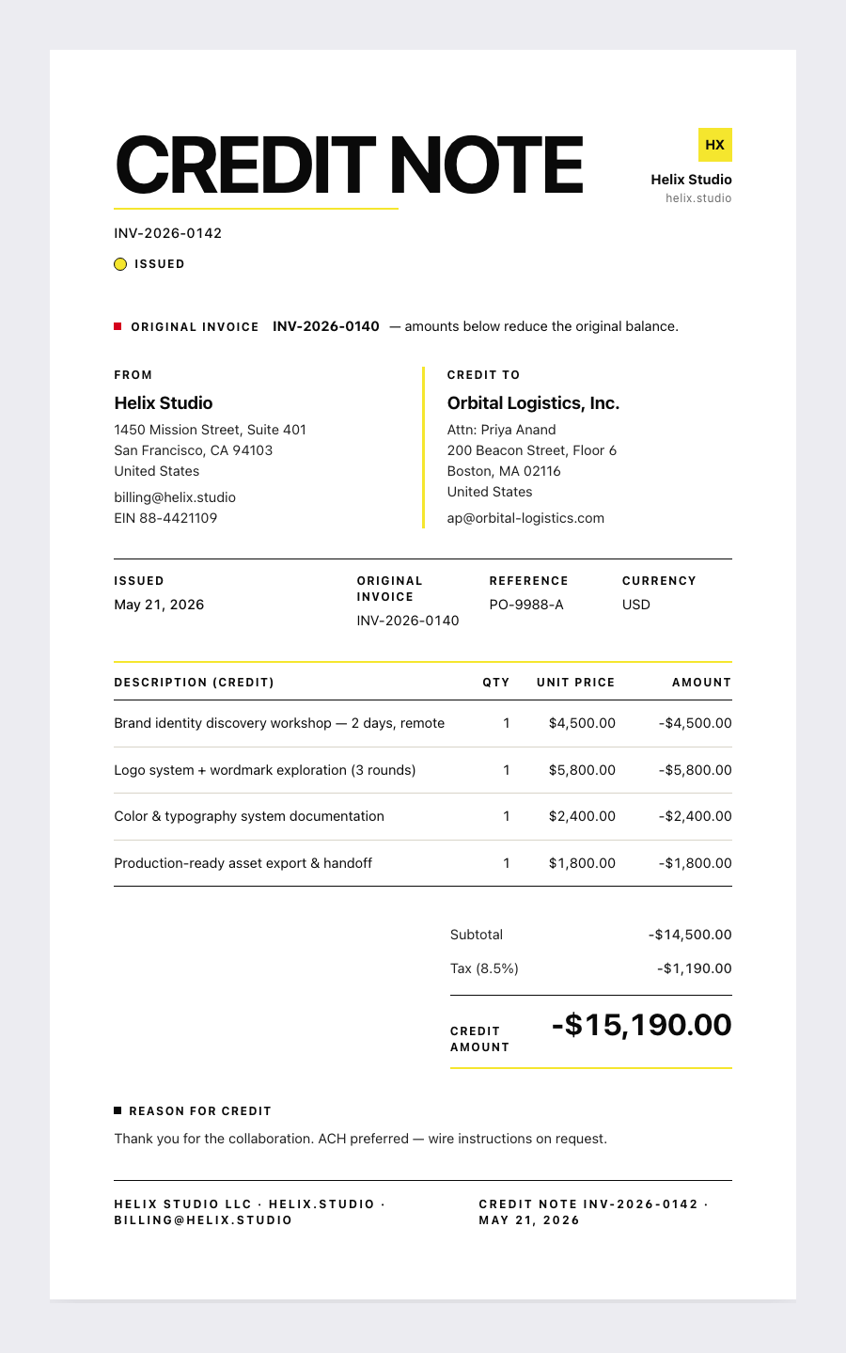The height and width of the screenshot is (1353, 846).
Task: Click the -$15,190.00 credit amount total
Action: tap(641, 1025)
